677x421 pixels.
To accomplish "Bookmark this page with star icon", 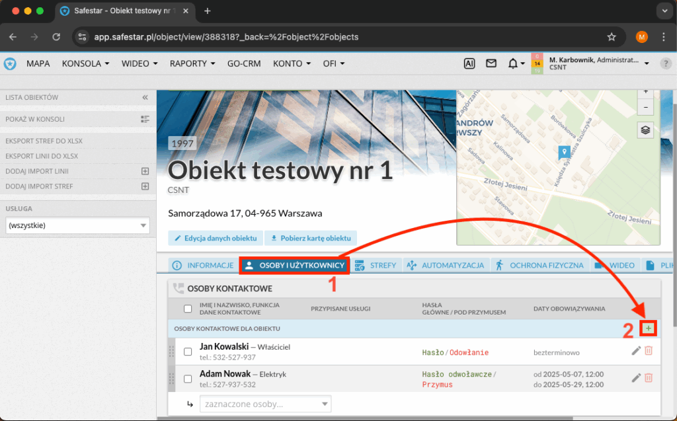I will pyautogui.click(x=612, y=37).
